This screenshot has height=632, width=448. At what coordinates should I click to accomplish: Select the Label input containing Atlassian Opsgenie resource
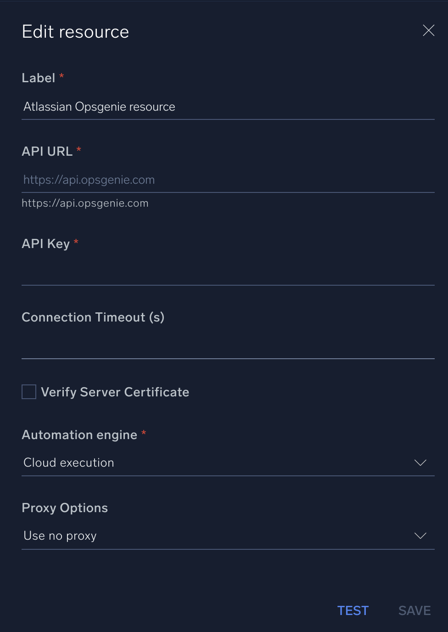pos(184,107)
